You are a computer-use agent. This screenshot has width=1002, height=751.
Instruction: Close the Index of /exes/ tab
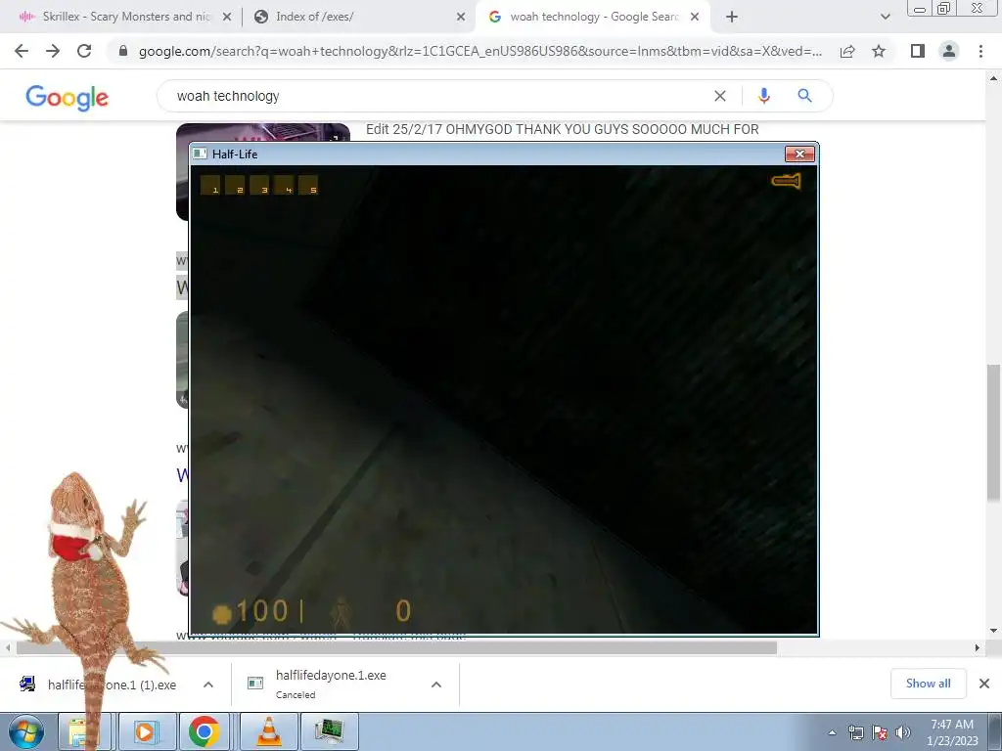(461, 17)
